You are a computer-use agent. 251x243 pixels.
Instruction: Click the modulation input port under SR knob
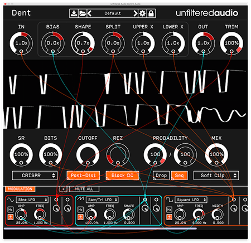tap(21, 163)
